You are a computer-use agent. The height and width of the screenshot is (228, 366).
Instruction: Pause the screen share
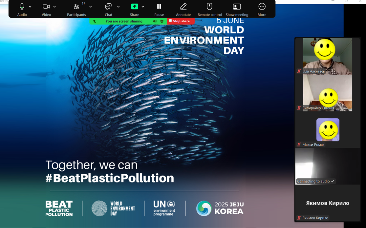159,7
